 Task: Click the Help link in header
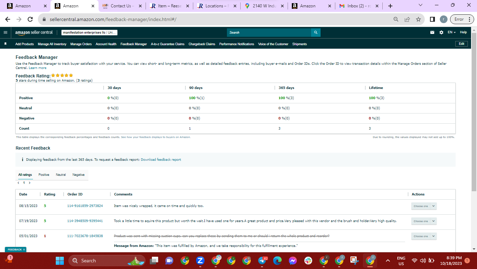[463, 32]
